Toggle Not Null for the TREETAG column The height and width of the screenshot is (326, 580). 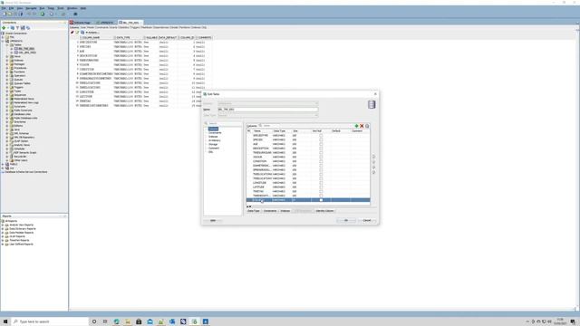coord(321,191)
